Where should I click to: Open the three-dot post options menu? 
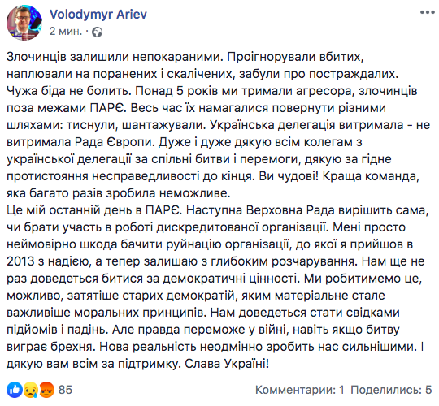(x=428, y=12)
